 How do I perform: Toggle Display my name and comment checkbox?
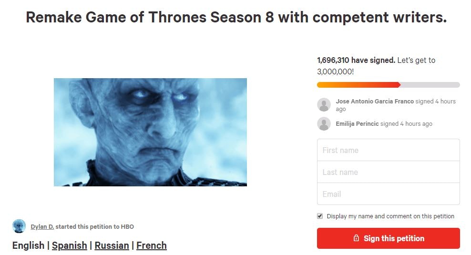[x=320, y=216]
